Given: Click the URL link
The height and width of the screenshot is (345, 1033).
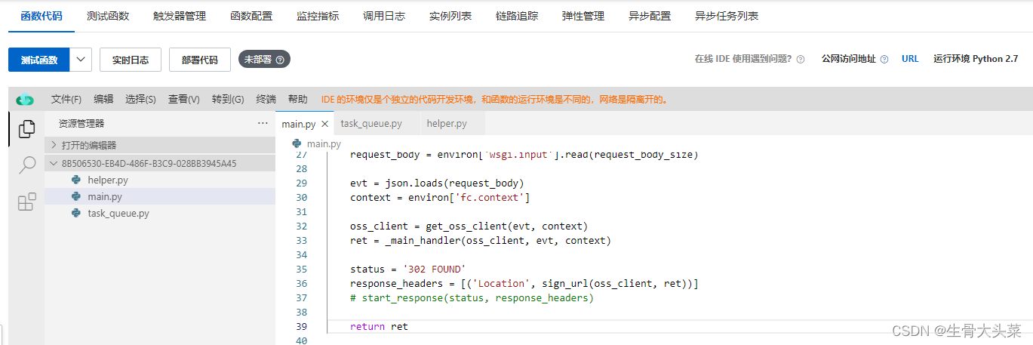Looking at the screenshot, I should click(x=910, y=59).
